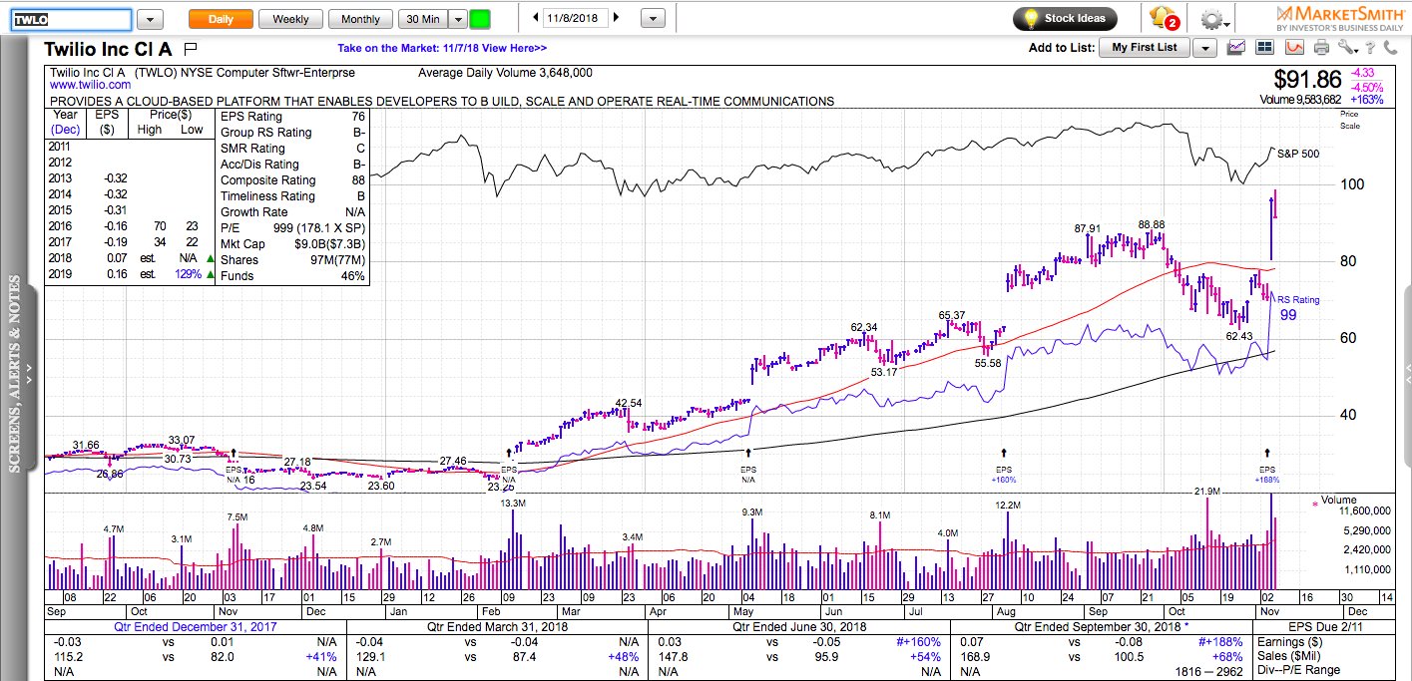This screenshot has height=681, width=1412.
Task: Switch chart to Monthly period
Action: 360,19
